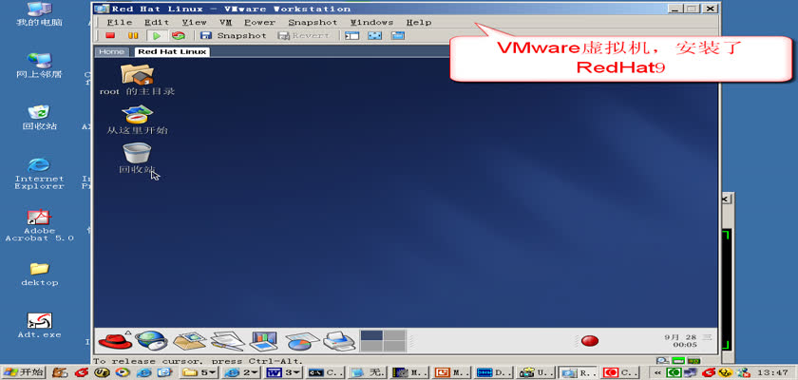Click the Reset VM toolbar icon
The height and width of the screenshot is (380, 798).
[x=178, y=36]
